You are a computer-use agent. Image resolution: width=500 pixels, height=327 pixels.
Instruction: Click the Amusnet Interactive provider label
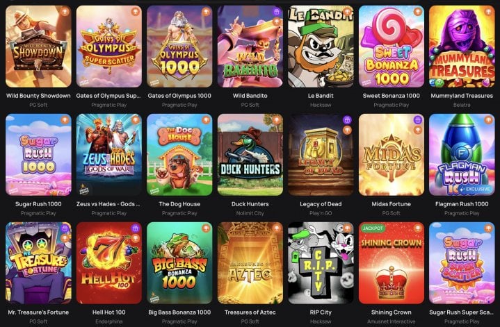click(x=392, y=321)
